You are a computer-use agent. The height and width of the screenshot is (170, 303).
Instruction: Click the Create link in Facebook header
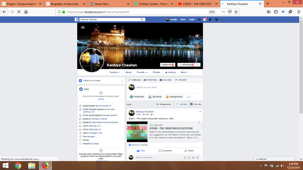point(191,19)
